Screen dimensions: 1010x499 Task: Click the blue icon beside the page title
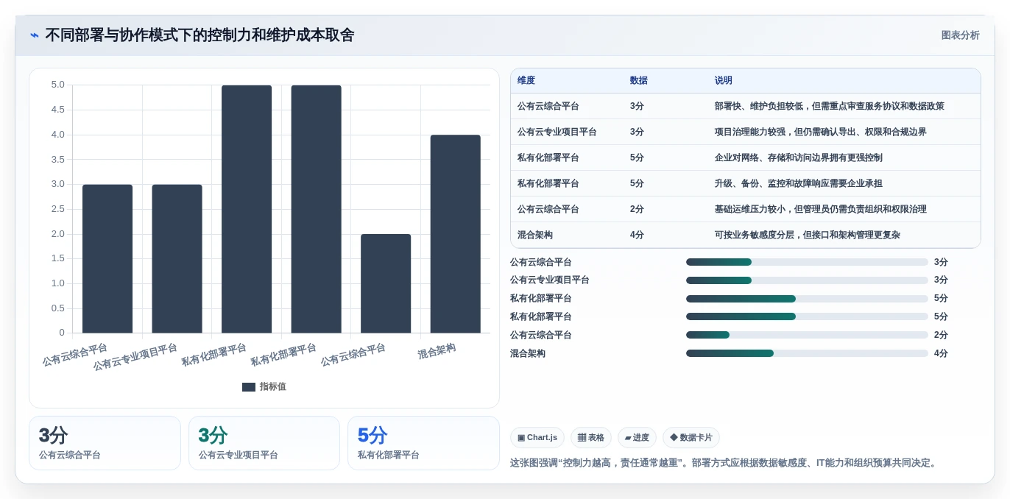[x=35, y=35]
